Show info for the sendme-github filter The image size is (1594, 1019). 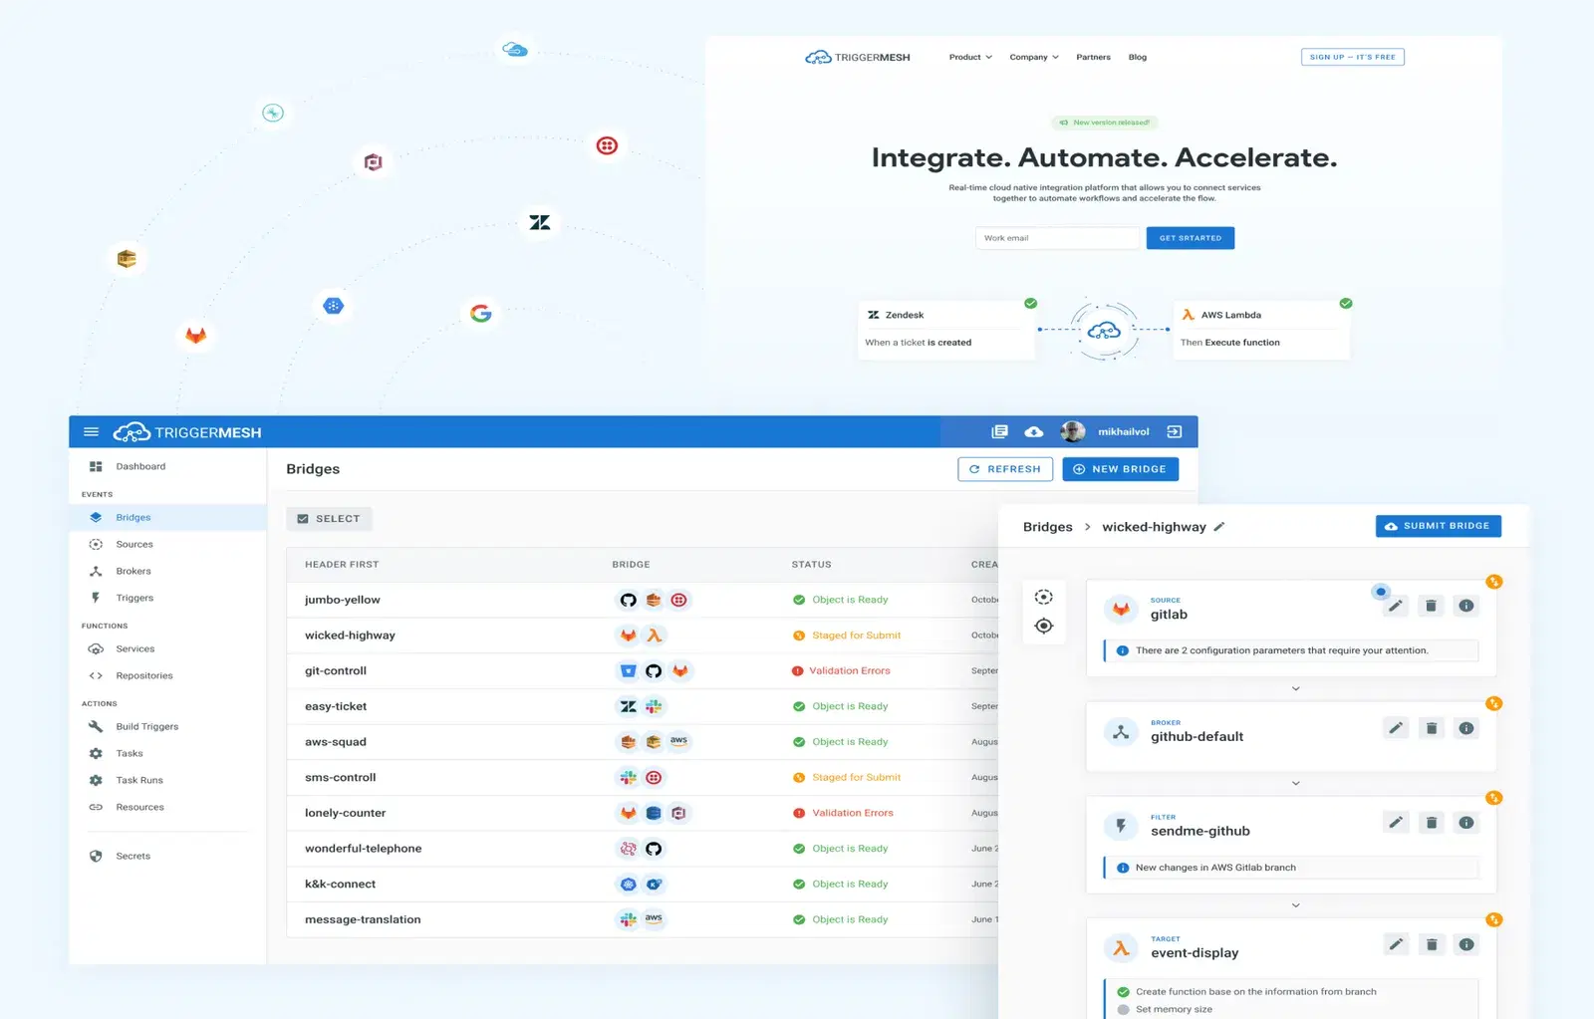point(1466,823)
